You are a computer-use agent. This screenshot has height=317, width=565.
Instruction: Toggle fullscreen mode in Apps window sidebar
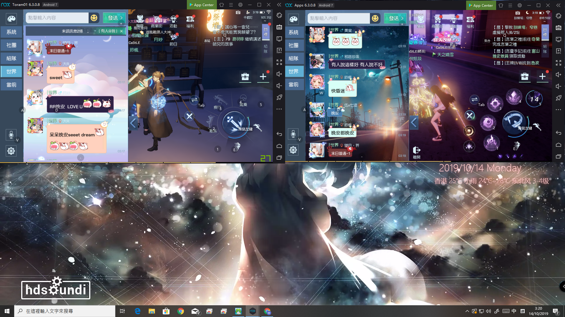coord(558,63)
